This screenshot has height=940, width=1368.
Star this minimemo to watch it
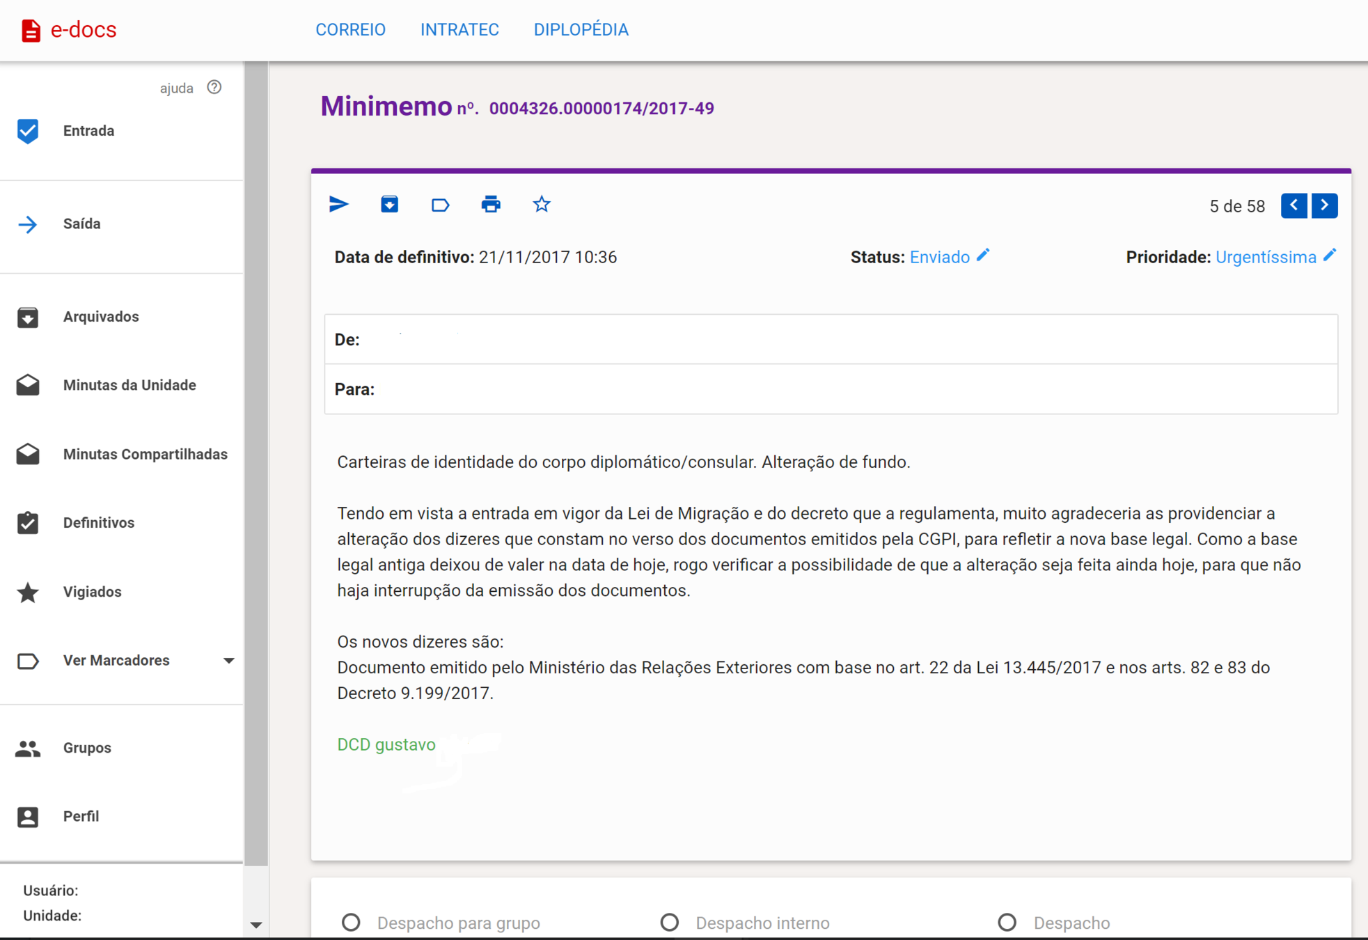click(x=542, y=205)
